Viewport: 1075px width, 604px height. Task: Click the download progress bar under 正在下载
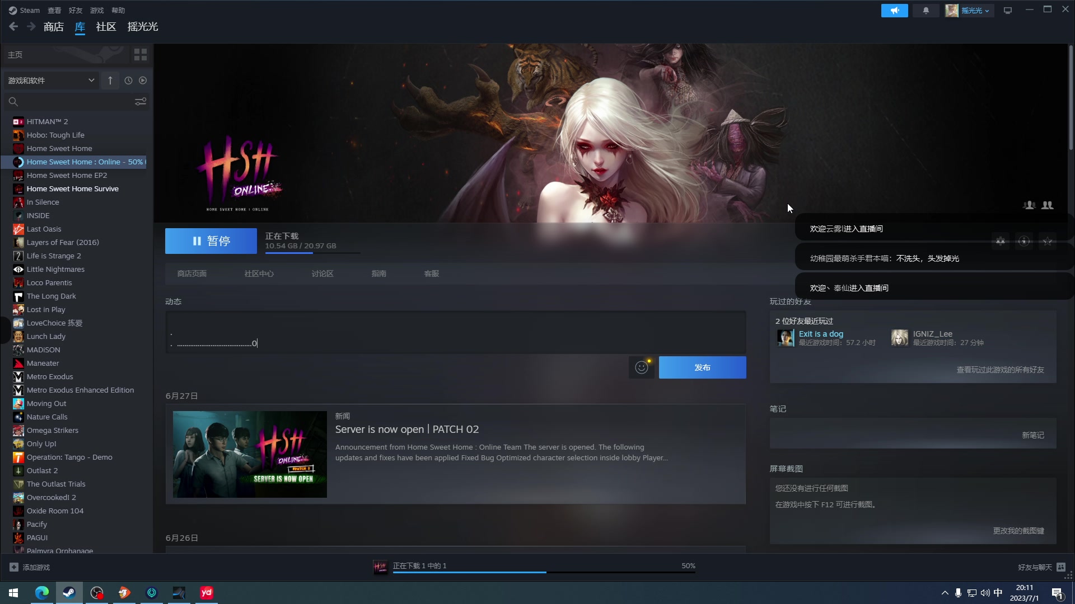click(312, 253)
